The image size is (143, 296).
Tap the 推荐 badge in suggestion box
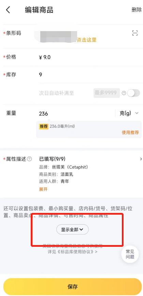point(44,126)
